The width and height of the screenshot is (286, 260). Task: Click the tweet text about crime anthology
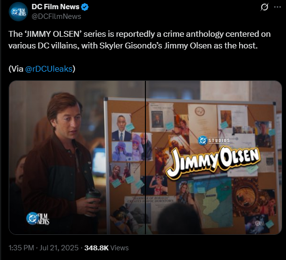point(140,40)
